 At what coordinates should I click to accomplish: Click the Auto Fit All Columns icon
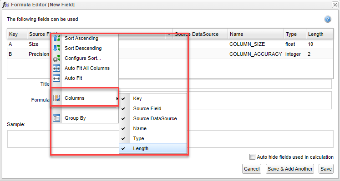coord(56,68)
